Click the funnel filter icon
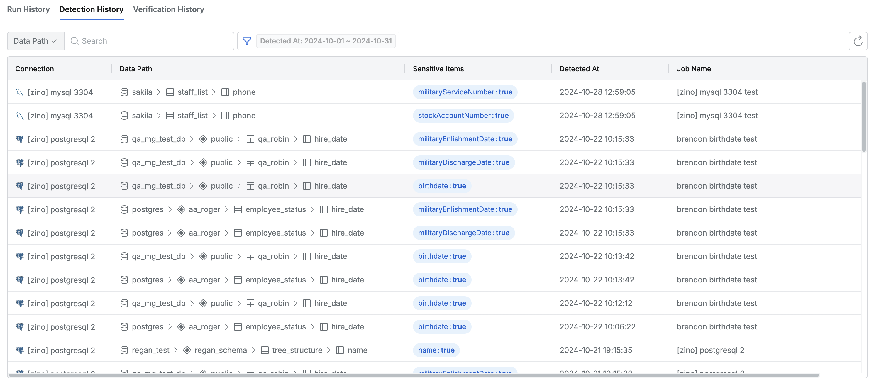Viewport: 874px width, 386px height. click(247, 41)
